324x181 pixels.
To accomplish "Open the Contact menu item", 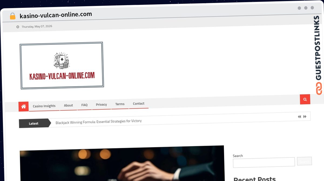I will 139,103.
